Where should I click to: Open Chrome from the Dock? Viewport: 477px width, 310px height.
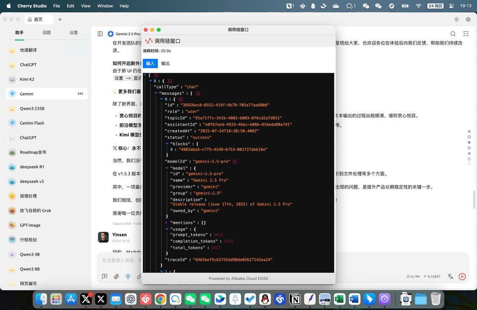coord(161,299)
